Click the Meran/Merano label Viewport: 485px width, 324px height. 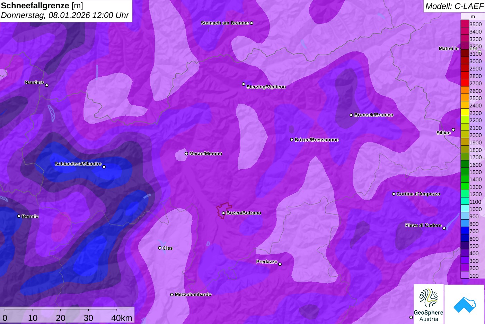pyautogui.click(x=206, y=154)
